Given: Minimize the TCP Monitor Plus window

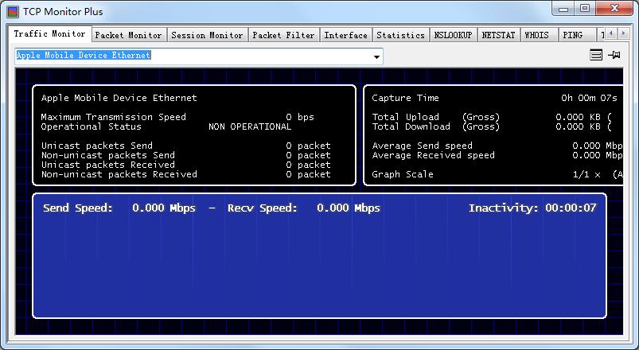Looking at the screenshot, I should tap(563, 9).
